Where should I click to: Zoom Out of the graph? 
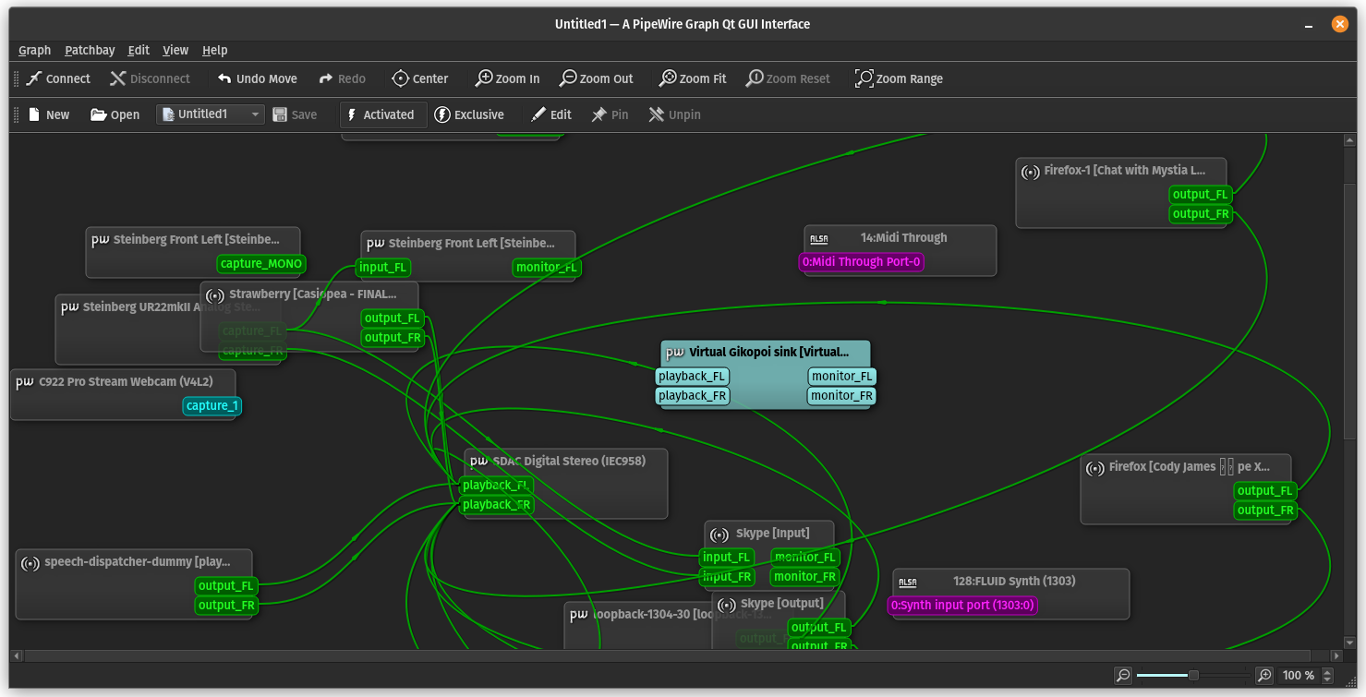coord(597,78)
